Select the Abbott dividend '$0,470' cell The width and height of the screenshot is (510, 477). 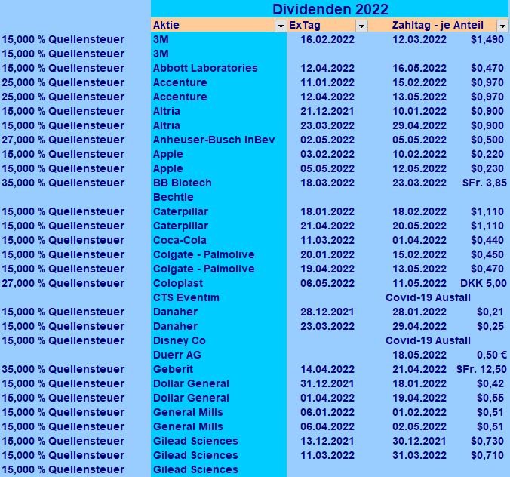click(487, 68)
